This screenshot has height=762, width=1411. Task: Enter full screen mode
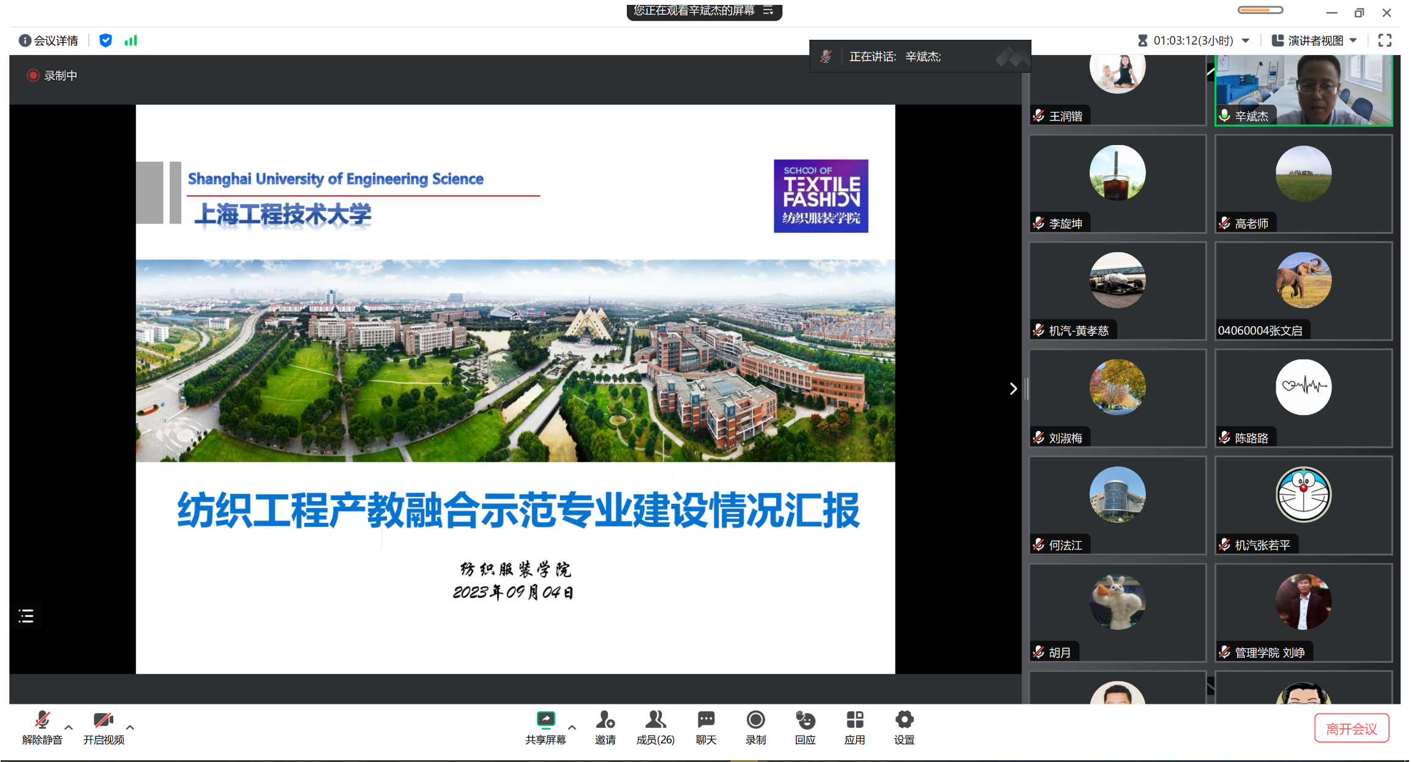[1385, 40]
